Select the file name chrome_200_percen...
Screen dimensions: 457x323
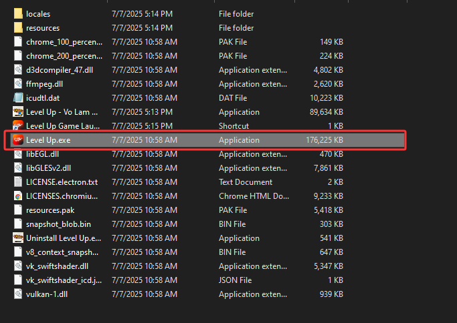[64, 56]
